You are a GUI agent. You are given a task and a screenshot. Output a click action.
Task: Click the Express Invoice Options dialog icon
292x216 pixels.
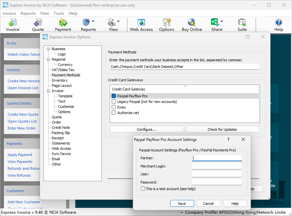pos(45,37)
